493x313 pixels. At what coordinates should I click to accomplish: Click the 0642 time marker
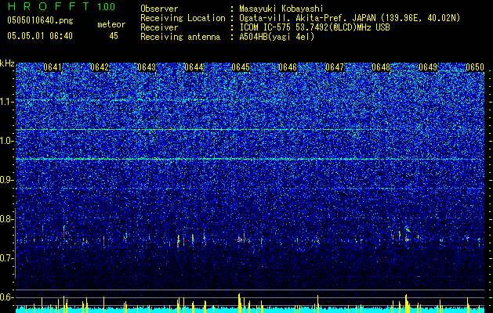(x=100, y=67)
